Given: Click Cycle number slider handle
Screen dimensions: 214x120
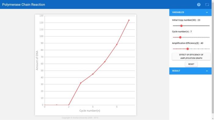Looking at the screenshot, I should 180,37.
